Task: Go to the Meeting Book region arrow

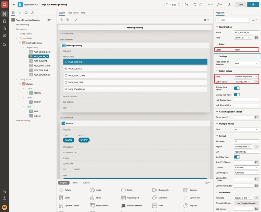Action: (x=256, y=147)
